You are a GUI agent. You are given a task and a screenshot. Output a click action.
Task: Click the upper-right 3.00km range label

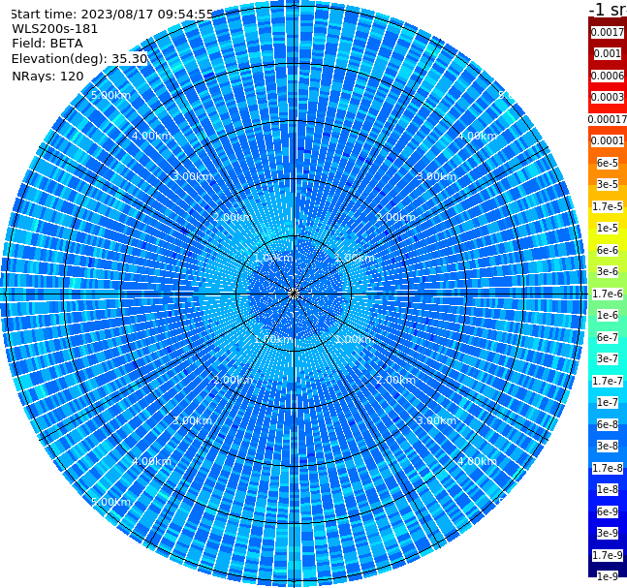tap(437, 176)
